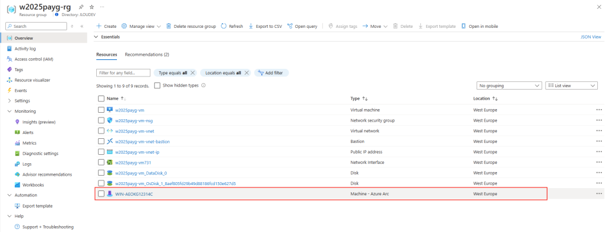Open WIN-AEOKG12314C Azure Arc machine
This screenshot has width=608, height=232.
[134, 193]
